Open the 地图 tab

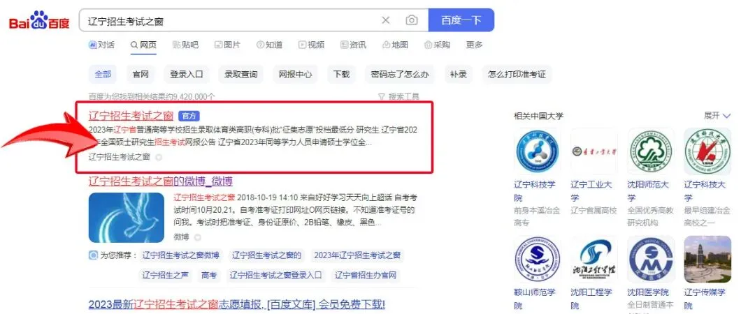(x=395, y=45)
